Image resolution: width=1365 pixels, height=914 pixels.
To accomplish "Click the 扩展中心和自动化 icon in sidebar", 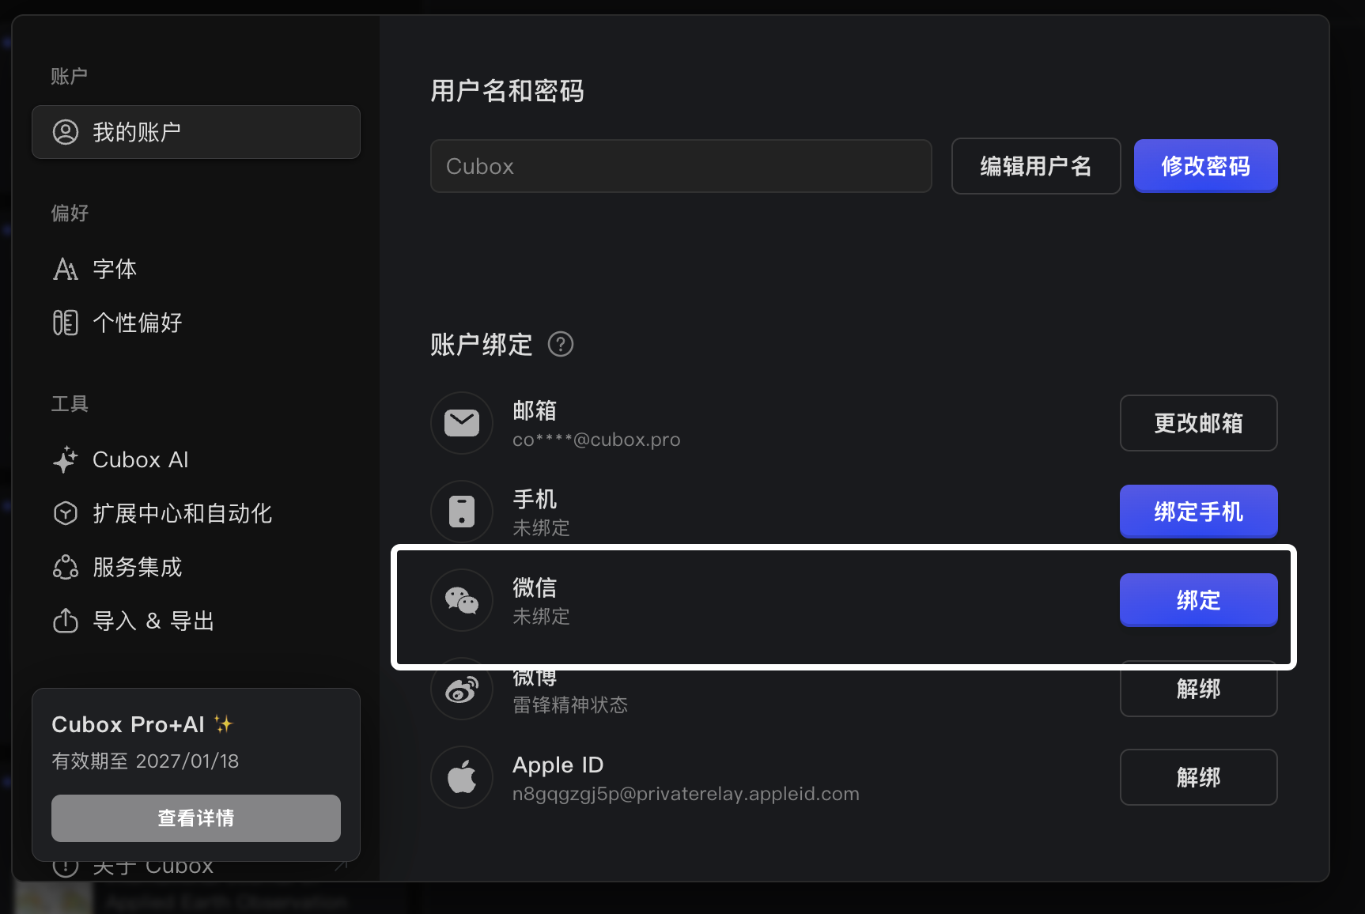I will (66, 513).
